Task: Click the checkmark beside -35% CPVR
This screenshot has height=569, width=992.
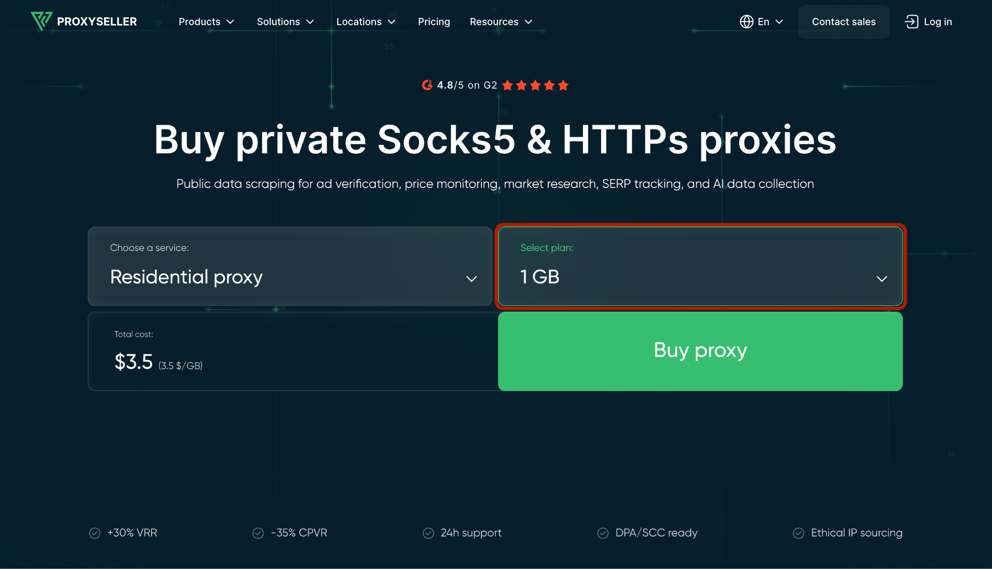Action: 258,533
